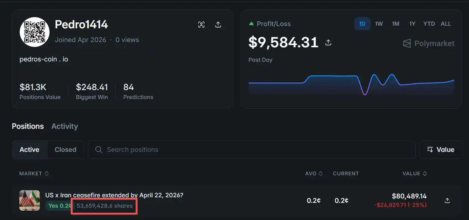Sort positions by AVG column
469x220 pixels.
click(x=313, y=173)
